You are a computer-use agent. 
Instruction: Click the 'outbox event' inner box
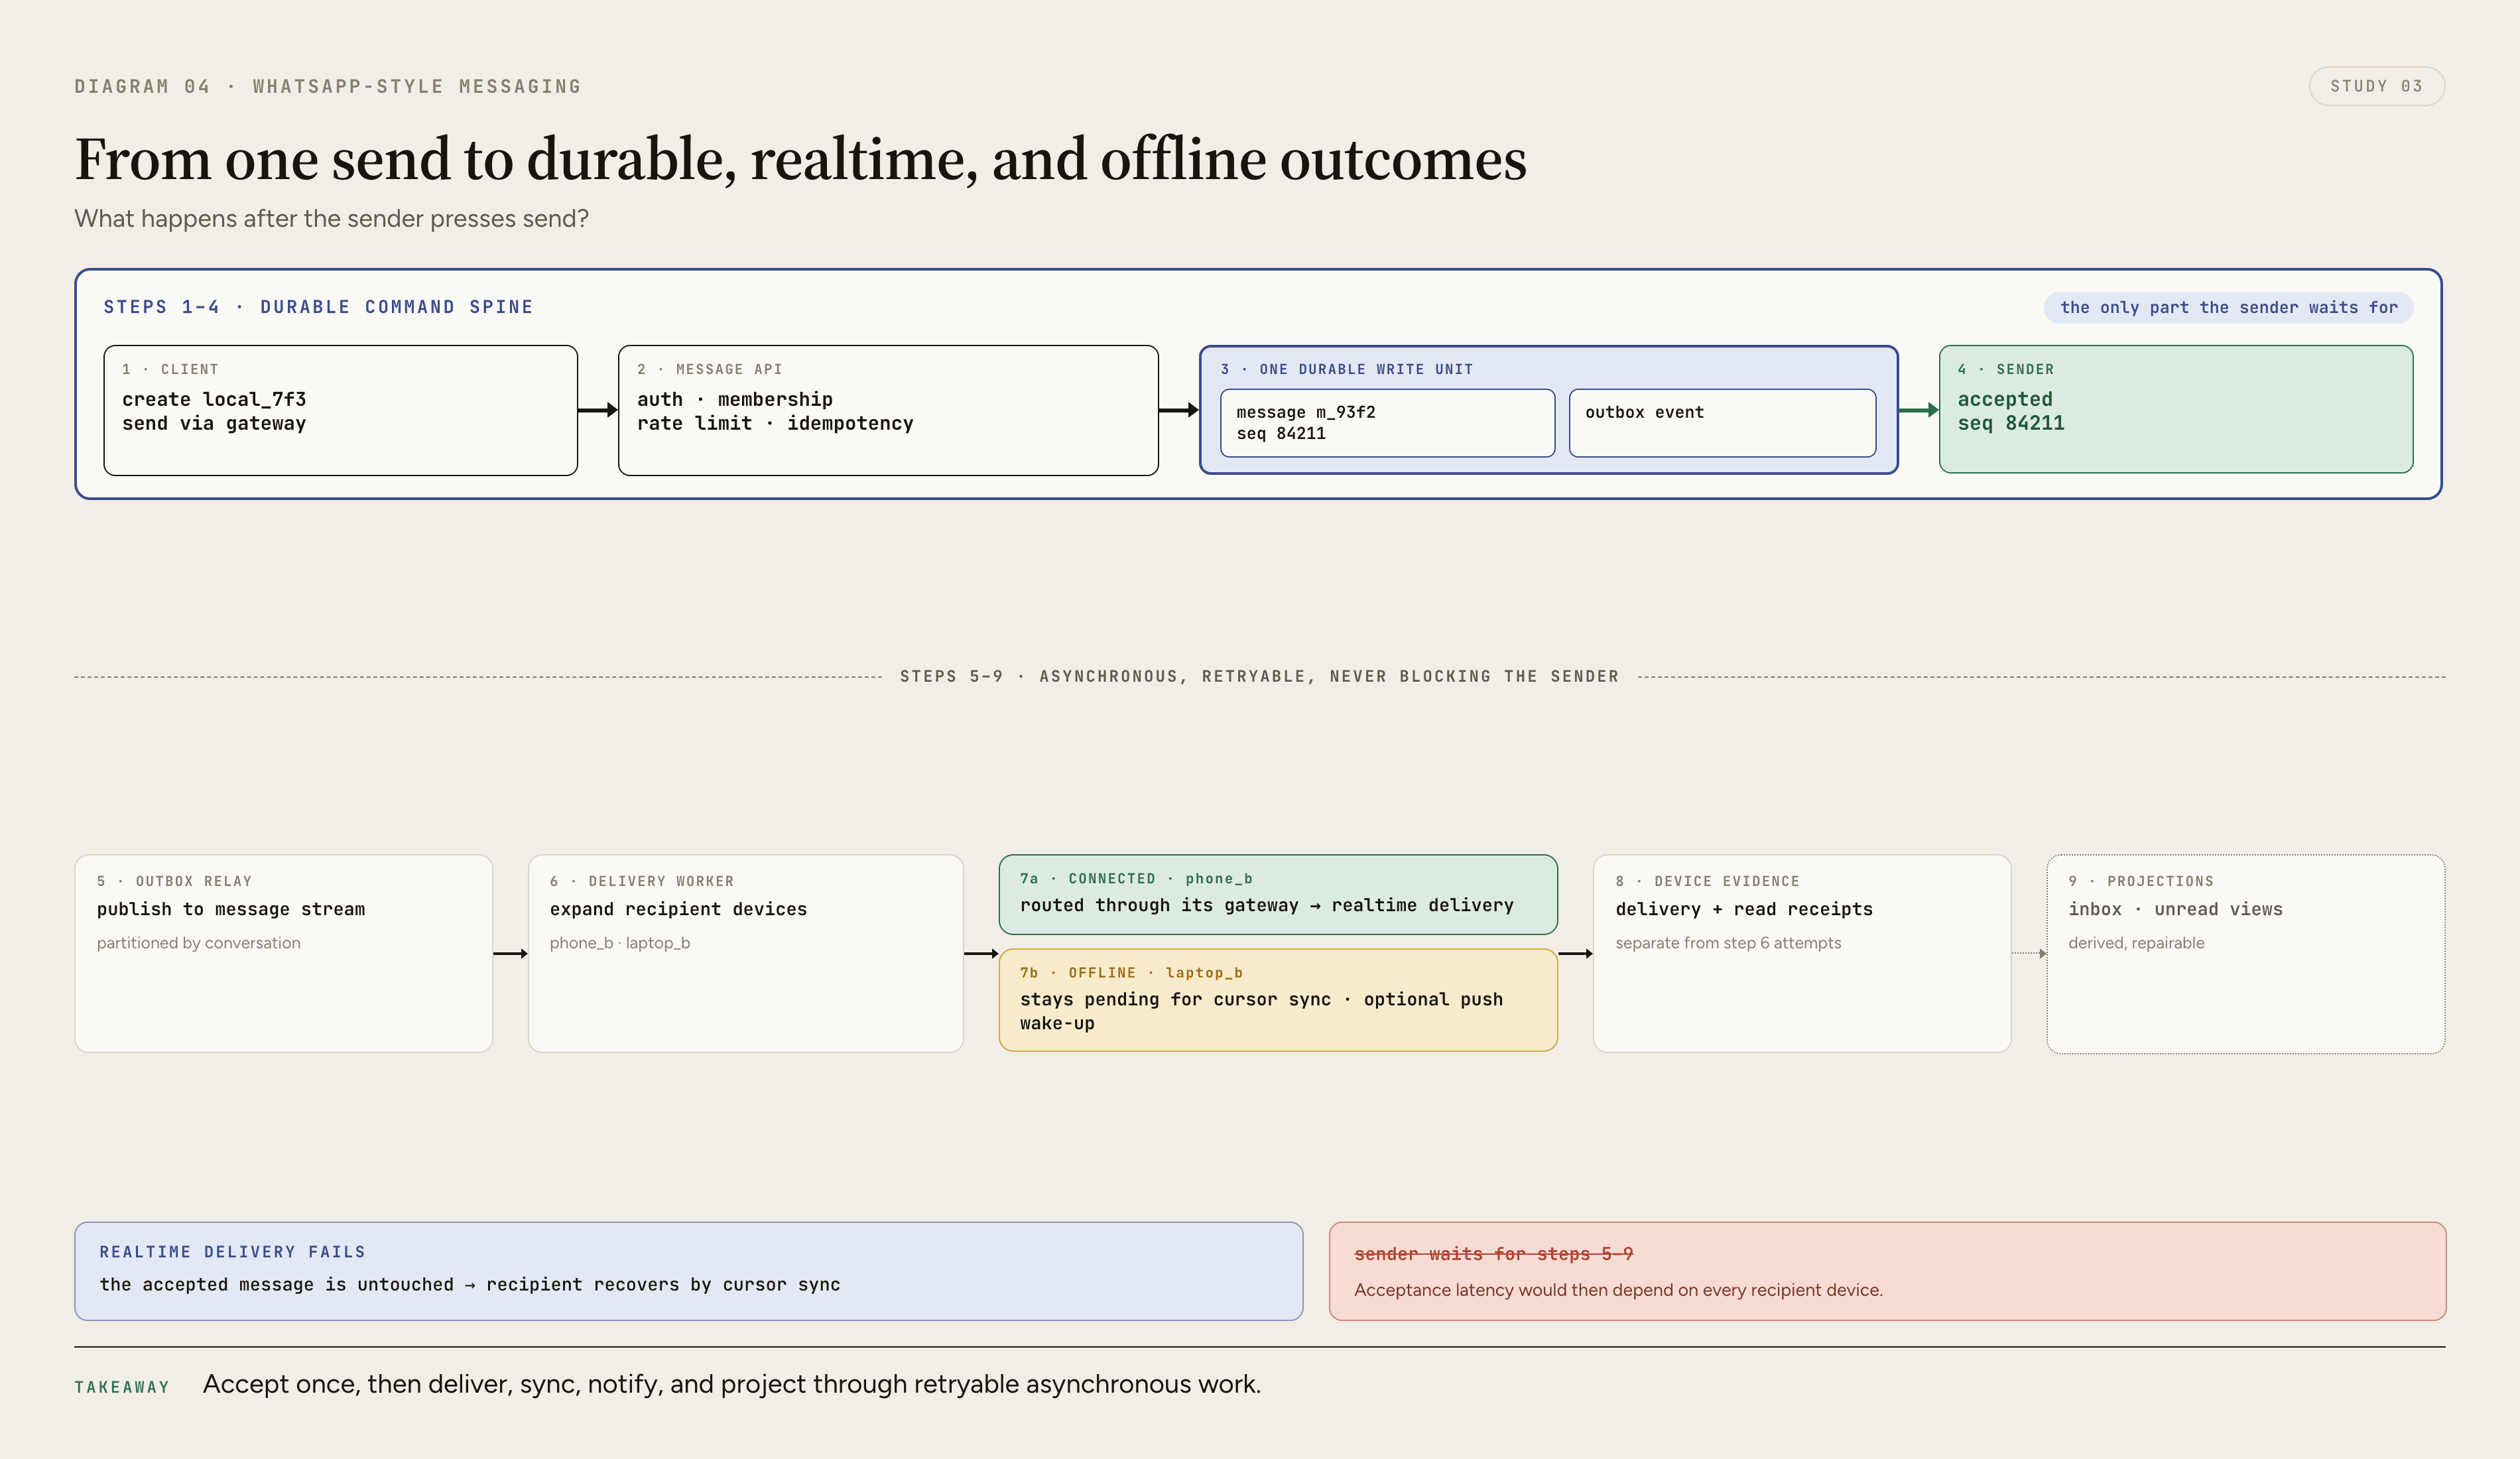click(1722, 423)
